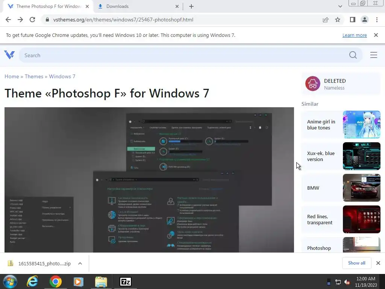Viewport: 385px width, 289px height.
Task: Open the Photoshop similar theme link
Action: tap(319, 248)
